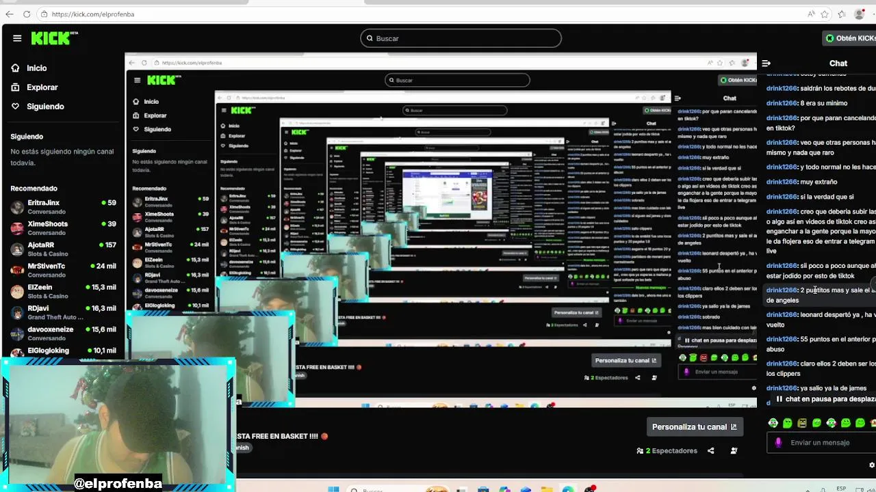Click the Enviar un mensaje input

tap(821, 443)
